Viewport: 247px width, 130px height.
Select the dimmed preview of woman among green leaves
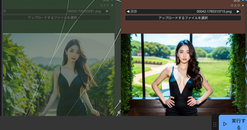point(59,74)
